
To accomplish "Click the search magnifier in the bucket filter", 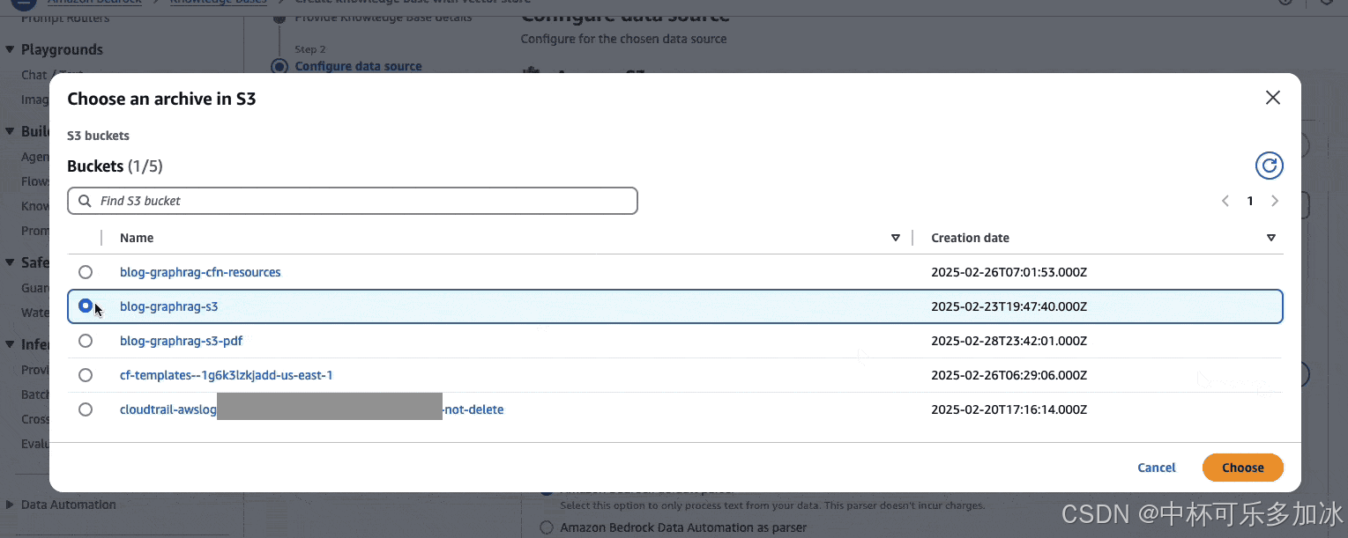I will (x=85, y=201).
